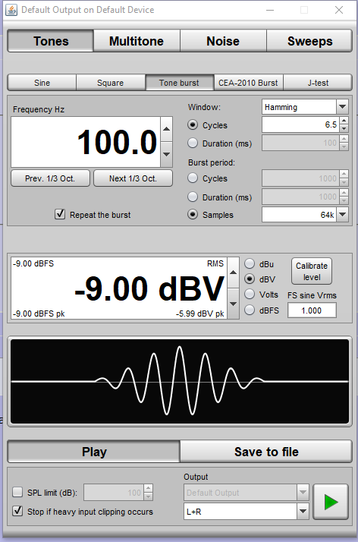
Task: Toggle Stop if heavy input clipping occurs
Action: tap(17, 511)
